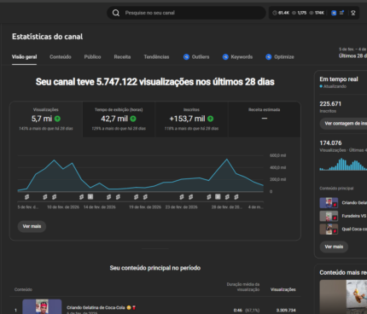The image size is (367, 314).
Task: Click the eye icon beside 1,175
Action: point(294,13)
